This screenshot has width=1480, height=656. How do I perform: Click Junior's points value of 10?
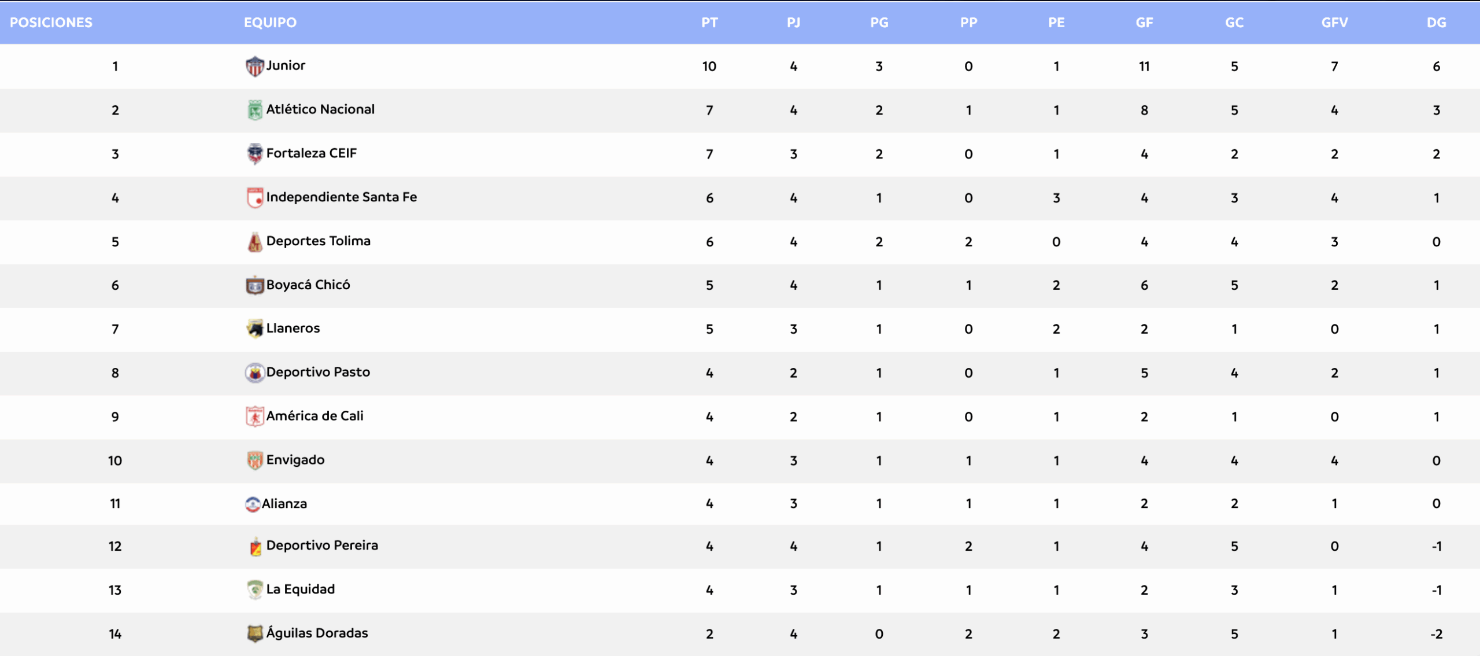click(x=709, y=67)
